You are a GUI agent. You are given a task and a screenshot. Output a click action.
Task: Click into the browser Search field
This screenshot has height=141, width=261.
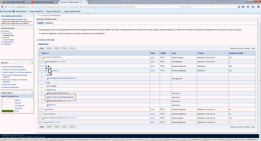coord(211,7)
